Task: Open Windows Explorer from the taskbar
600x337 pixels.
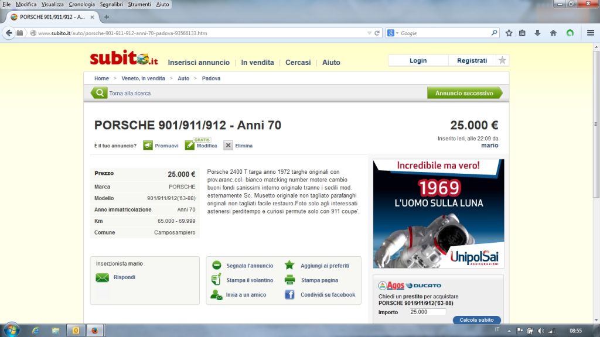Action: 56,331
